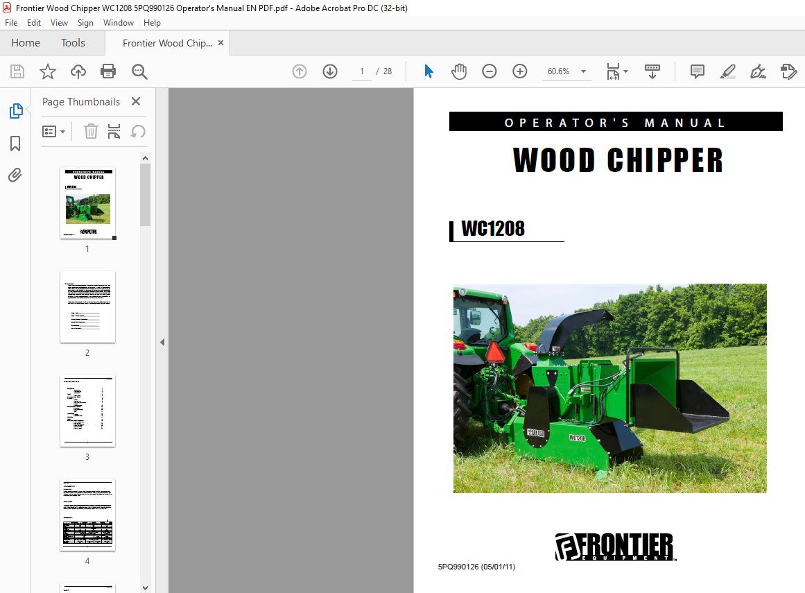Click the upload to cloud icon
The image size is (805, 593).
click(x=78, y=71)
